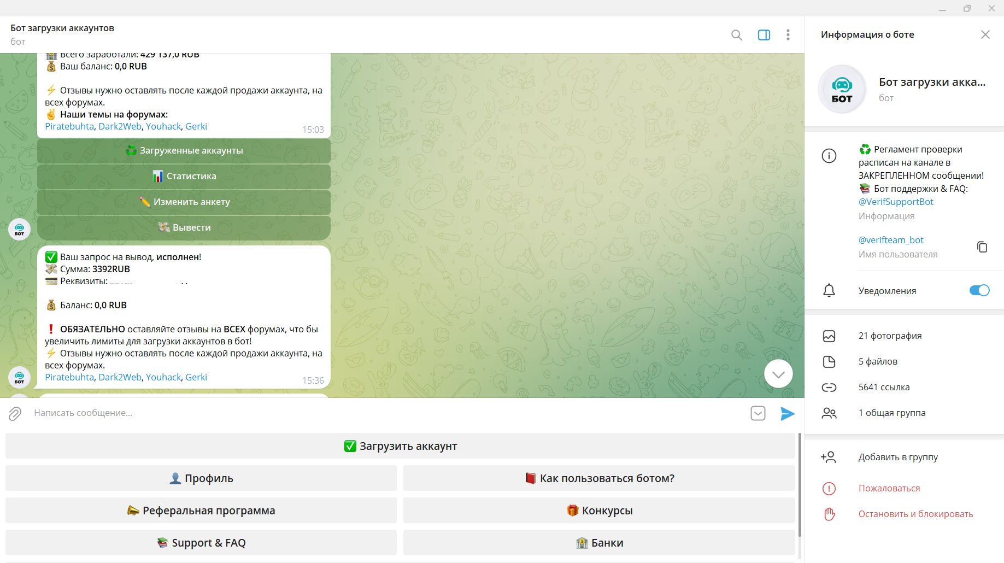Choose Остановить и блокировать option

click(915, 514)
